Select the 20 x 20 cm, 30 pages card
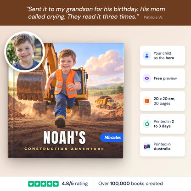This screenshot has height=191, width=191. click(163, 101)
